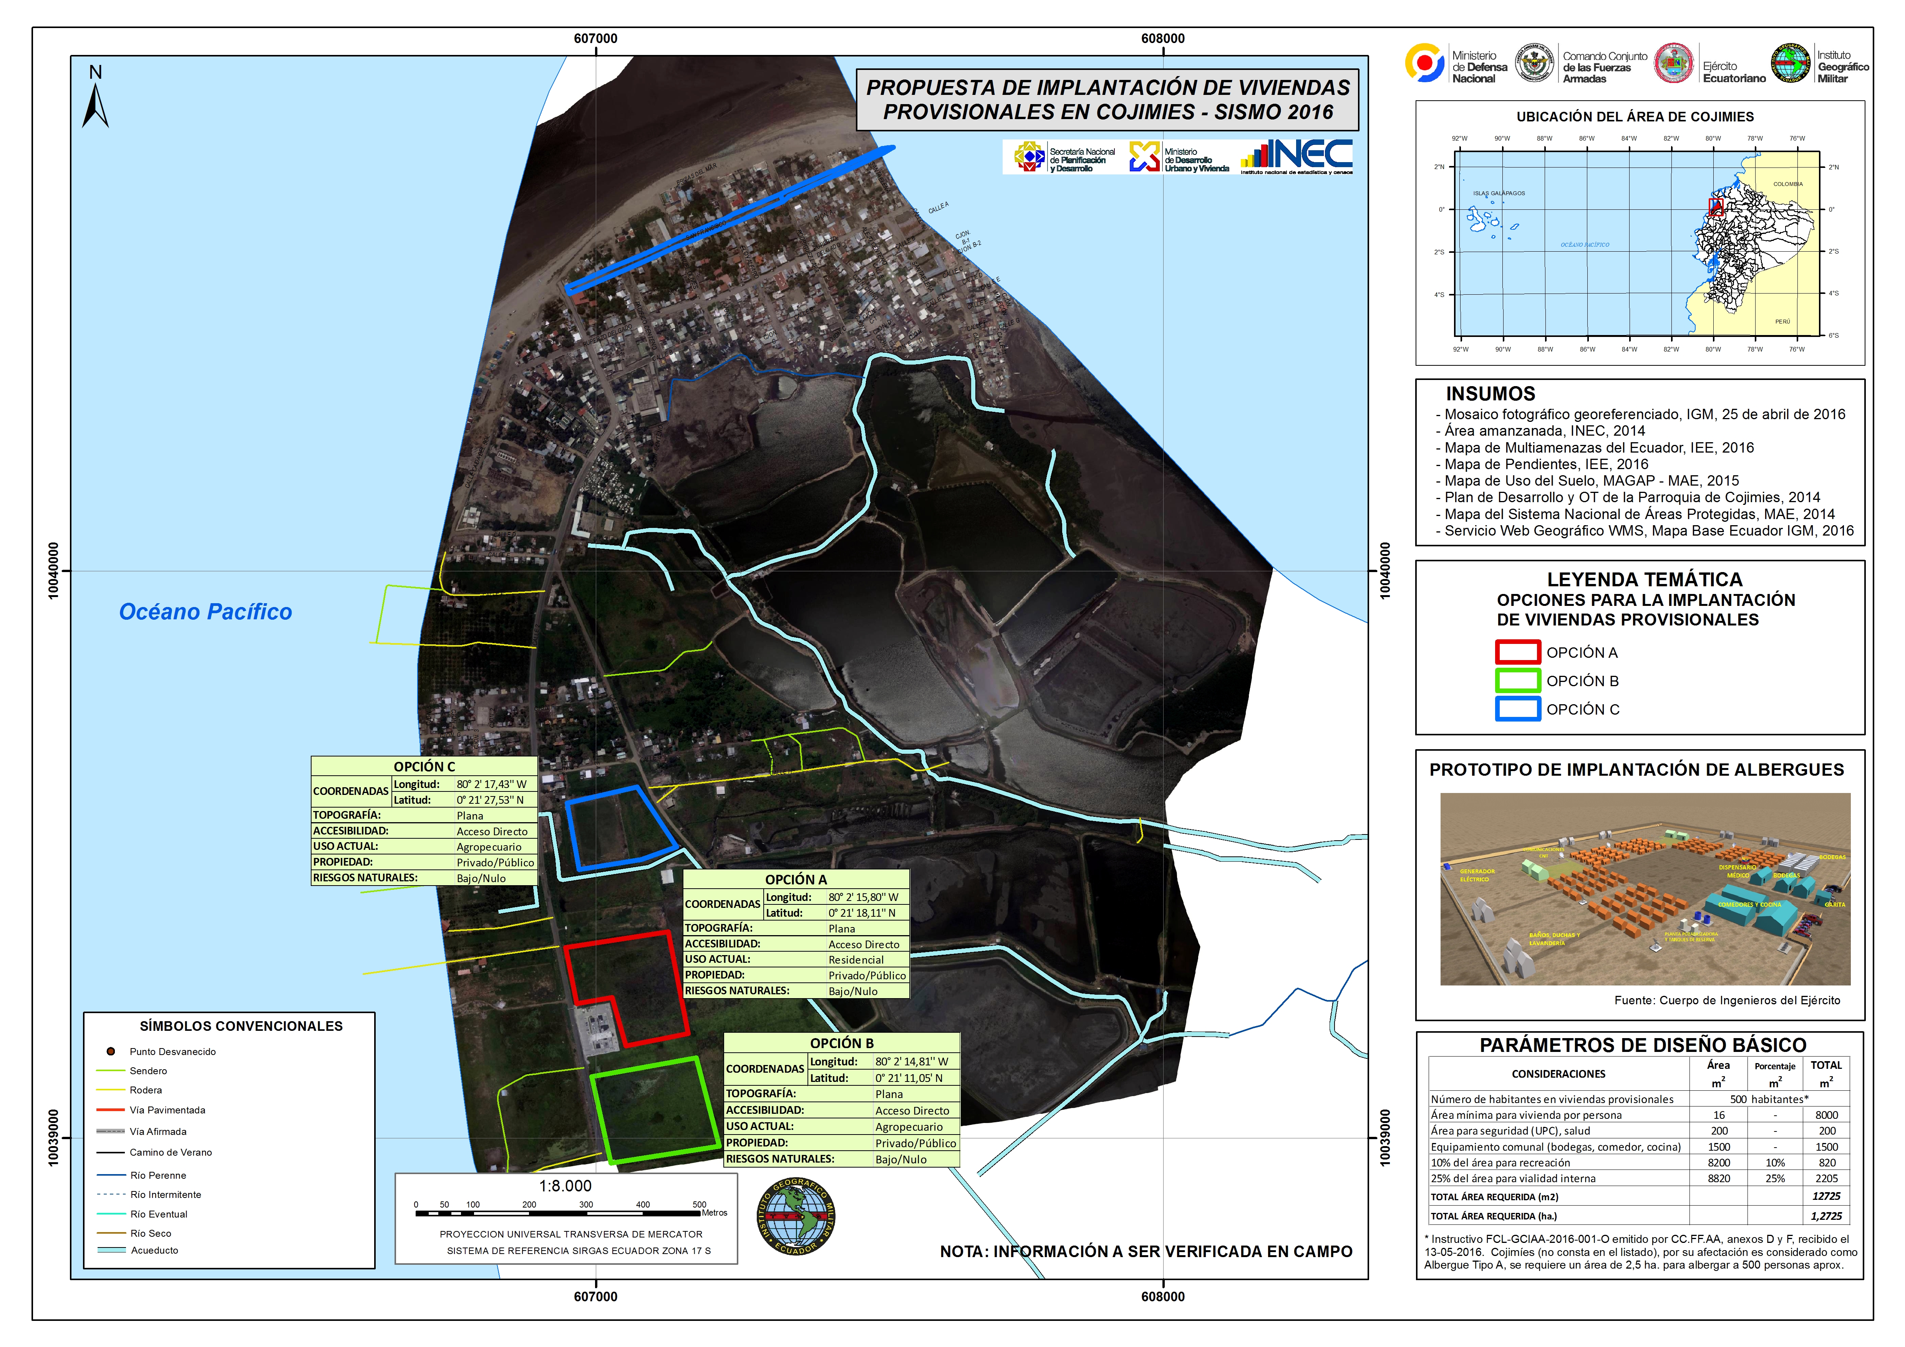This screenshot has width=1905, height=1347.
Task: Click the Ministerio de Defensa Nacional logo
Action: [x=1424, y=63]
